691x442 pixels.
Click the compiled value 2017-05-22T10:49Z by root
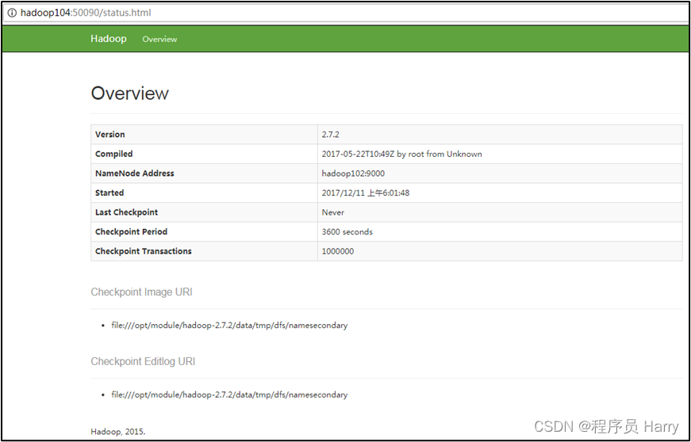tap(402, 154)
